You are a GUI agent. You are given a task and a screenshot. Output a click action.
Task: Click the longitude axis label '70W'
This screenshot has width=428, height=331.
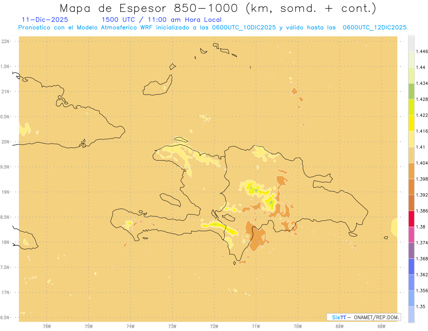tap(298, 326)
